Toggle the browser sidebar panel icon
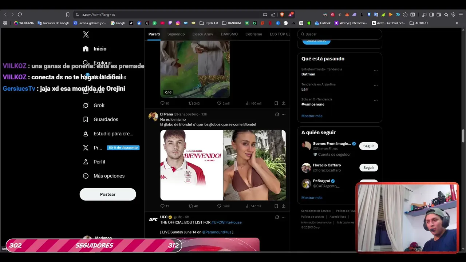Viewport: 466px width, 262px height. (431, 15)
